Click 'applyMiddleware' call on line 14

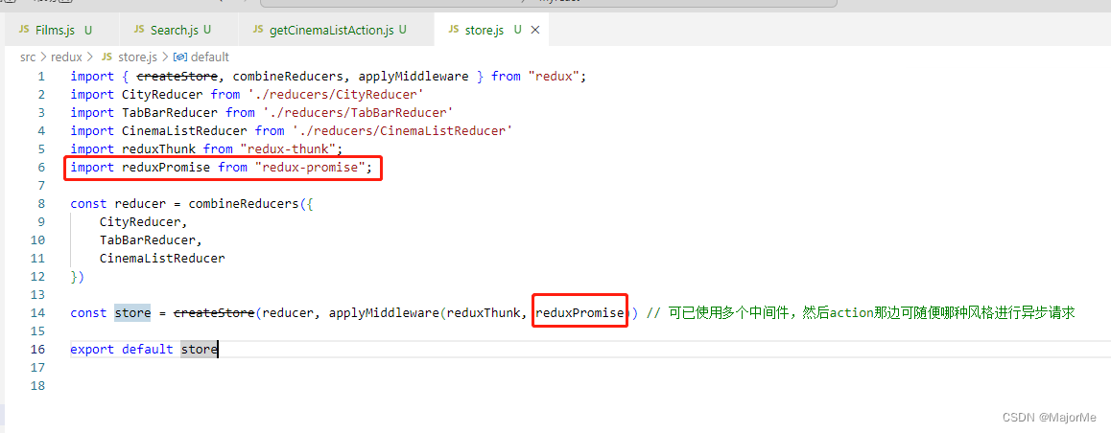point(384,312)
